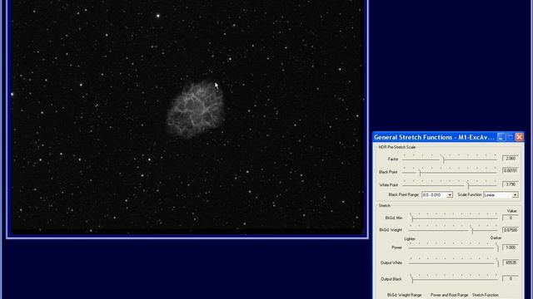Click the 'Stretch Function' label at bottom

pyautogui.click(x=485, y=295)
